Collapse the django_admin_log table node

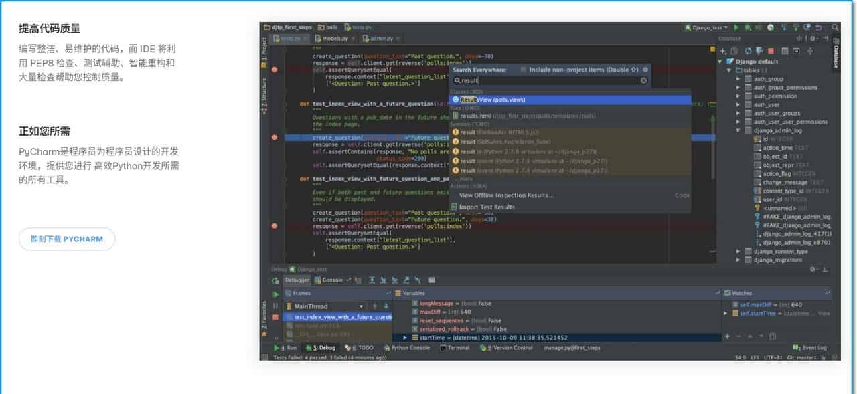(x=738, y=131)
